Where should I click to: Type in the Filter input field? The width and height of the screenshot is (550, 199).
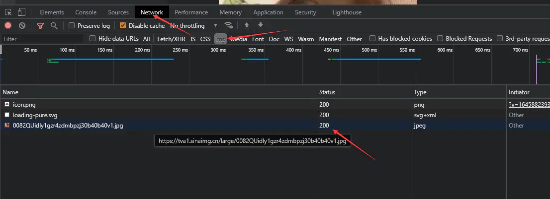coord(42,39)
